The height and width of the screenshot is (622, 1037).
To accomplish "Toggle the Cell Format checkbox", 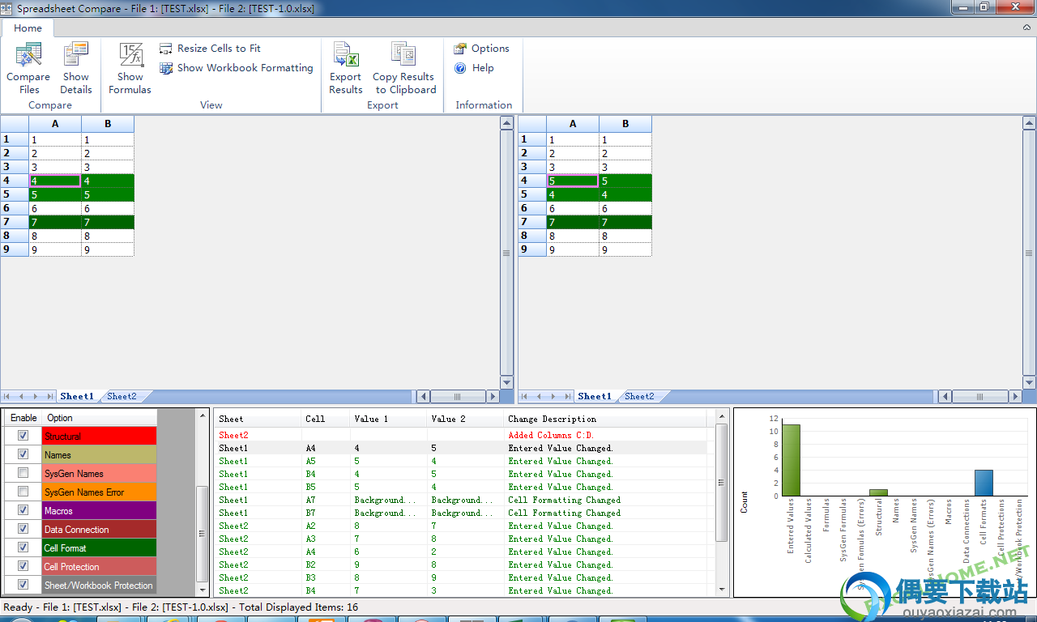I will (23, 547).
